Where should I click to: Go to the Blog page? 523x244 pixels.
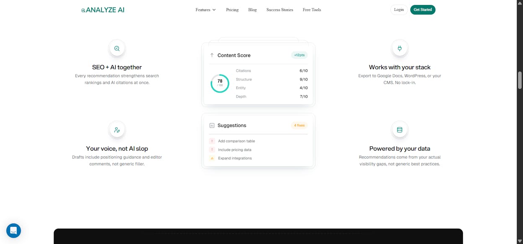pos(252,10)
